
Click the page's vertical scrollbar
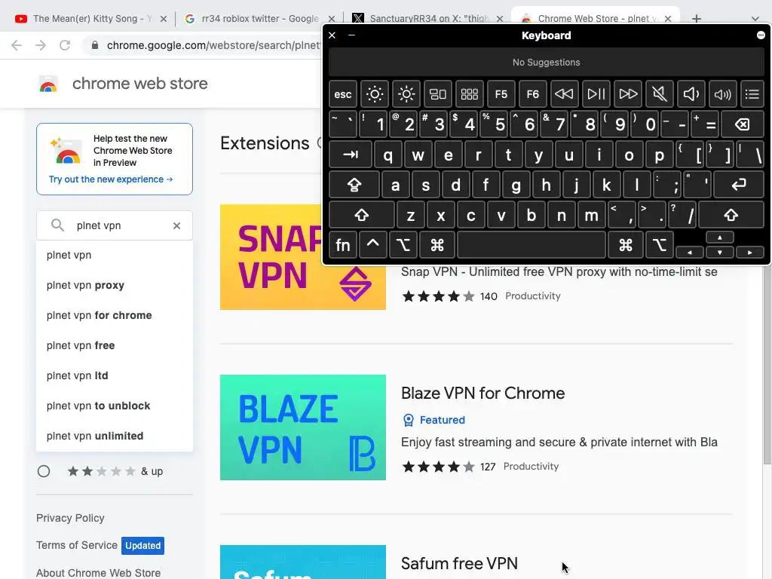[767, 364]
